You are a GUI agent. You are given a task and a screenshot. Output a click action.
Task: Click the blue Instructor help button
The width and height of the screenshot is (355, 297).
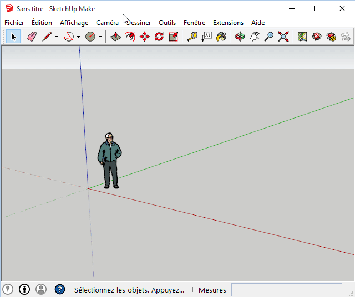pos(60,289)
